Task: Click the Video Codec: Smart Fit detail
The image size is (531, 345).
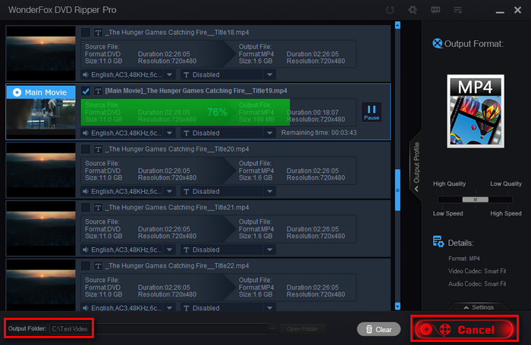Action: coord(477,271)
